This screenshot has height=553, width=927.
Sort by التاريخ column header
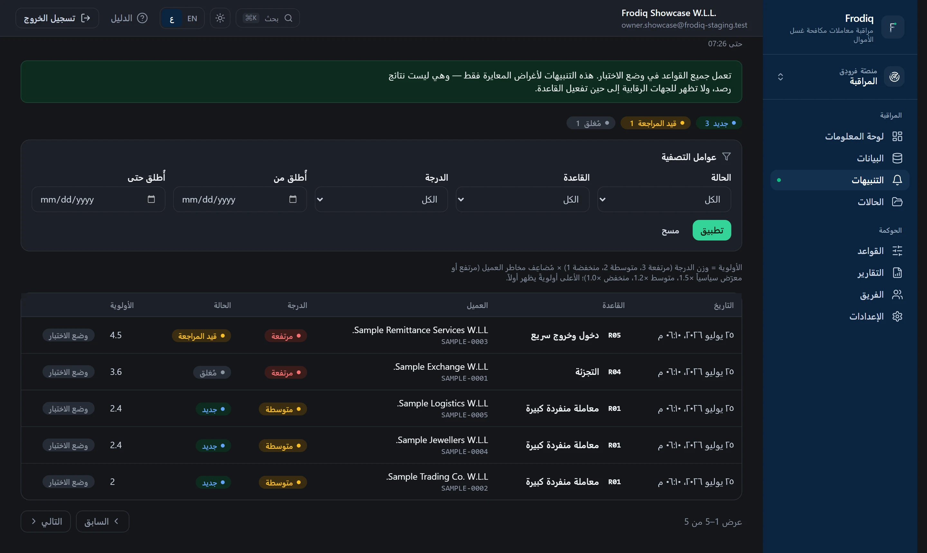click(x=724, y=305)
